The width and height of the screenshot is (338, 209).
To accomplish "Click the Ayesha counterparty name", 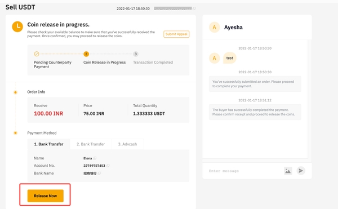I will point(233,28).
